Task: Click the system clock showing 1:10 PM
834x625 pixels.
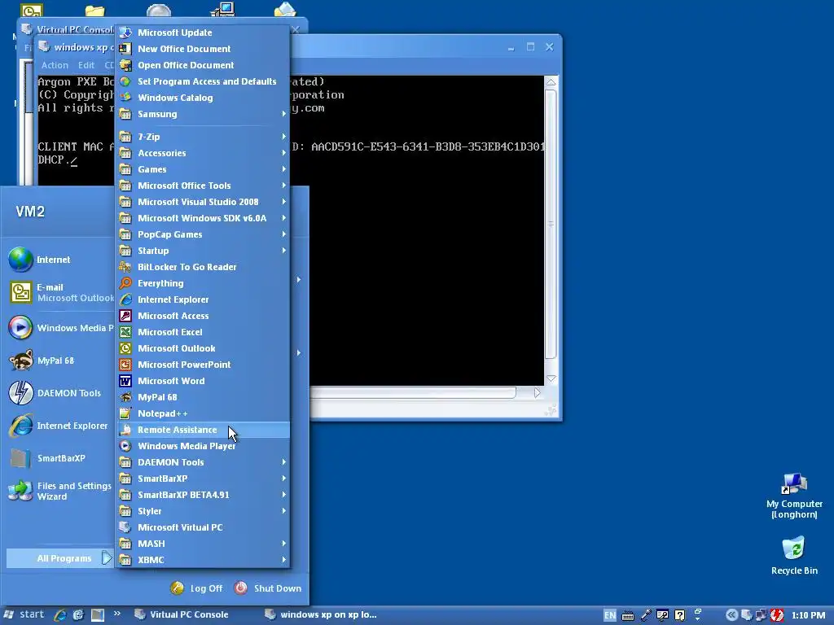Action: [x=809, y=615]
